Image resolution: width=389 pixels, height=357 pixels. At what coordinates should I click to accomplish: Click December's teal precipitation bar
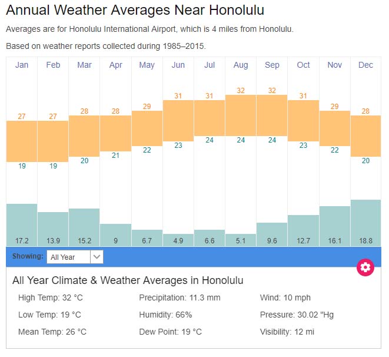point(365,221)
